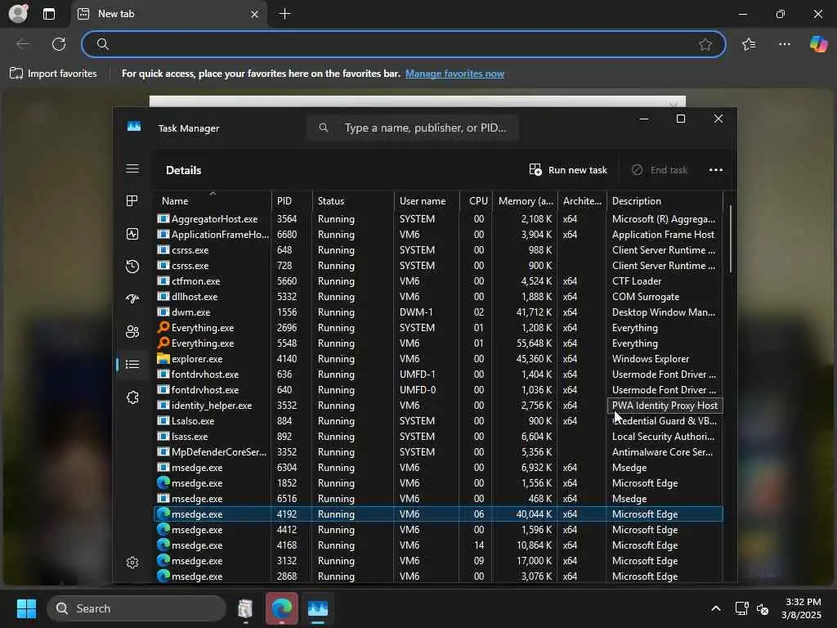837x628 pixels.
Task: Open Task Manager hamburger navigation menu
Action: (132, 168)
